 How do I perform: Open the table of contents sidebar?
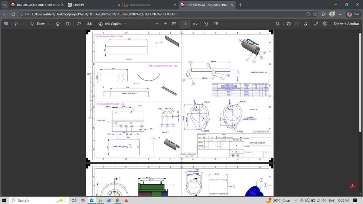tap(6, 24)
